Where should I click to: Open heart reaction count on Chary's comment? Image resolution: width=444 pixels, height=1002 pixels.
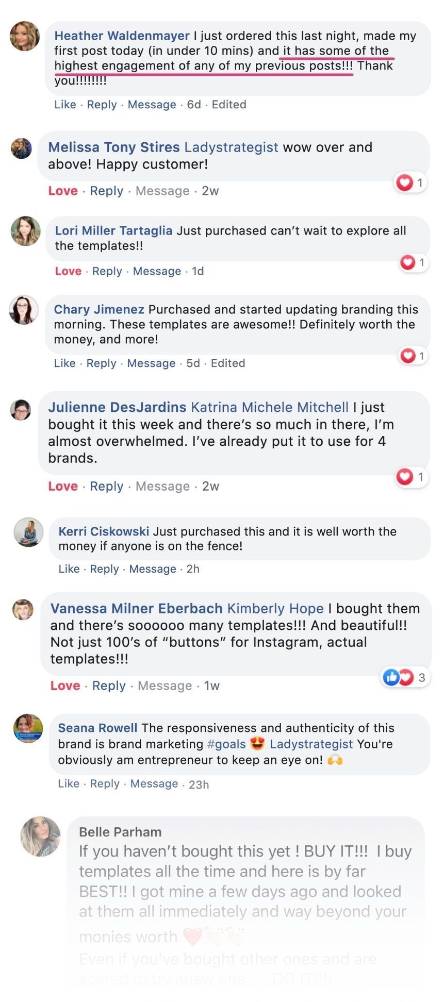click(414, 356)
